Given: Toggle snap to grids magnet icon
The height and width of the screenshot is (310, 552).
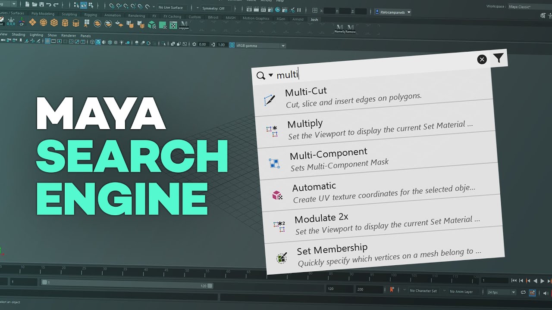Looking at the screenshot, I should coord(112,6).
